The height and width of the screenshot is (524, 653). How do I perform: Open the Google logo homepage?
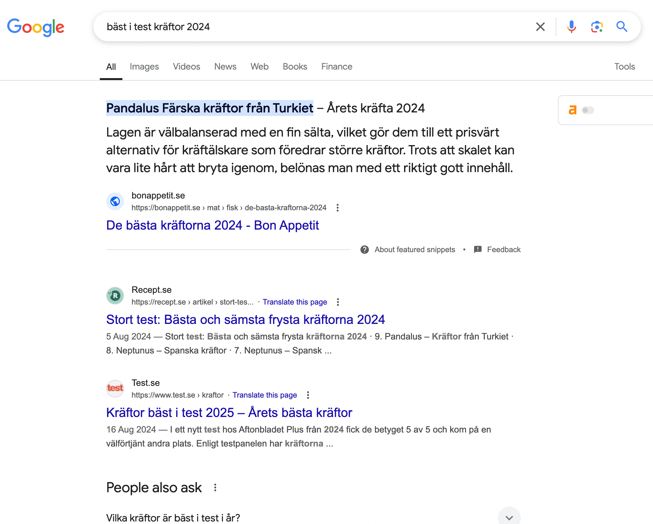[36, 27]
